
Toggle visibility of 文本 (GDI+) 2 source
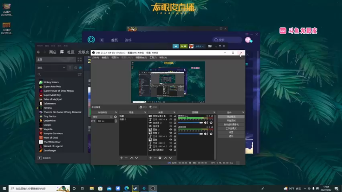pos(171,146)
